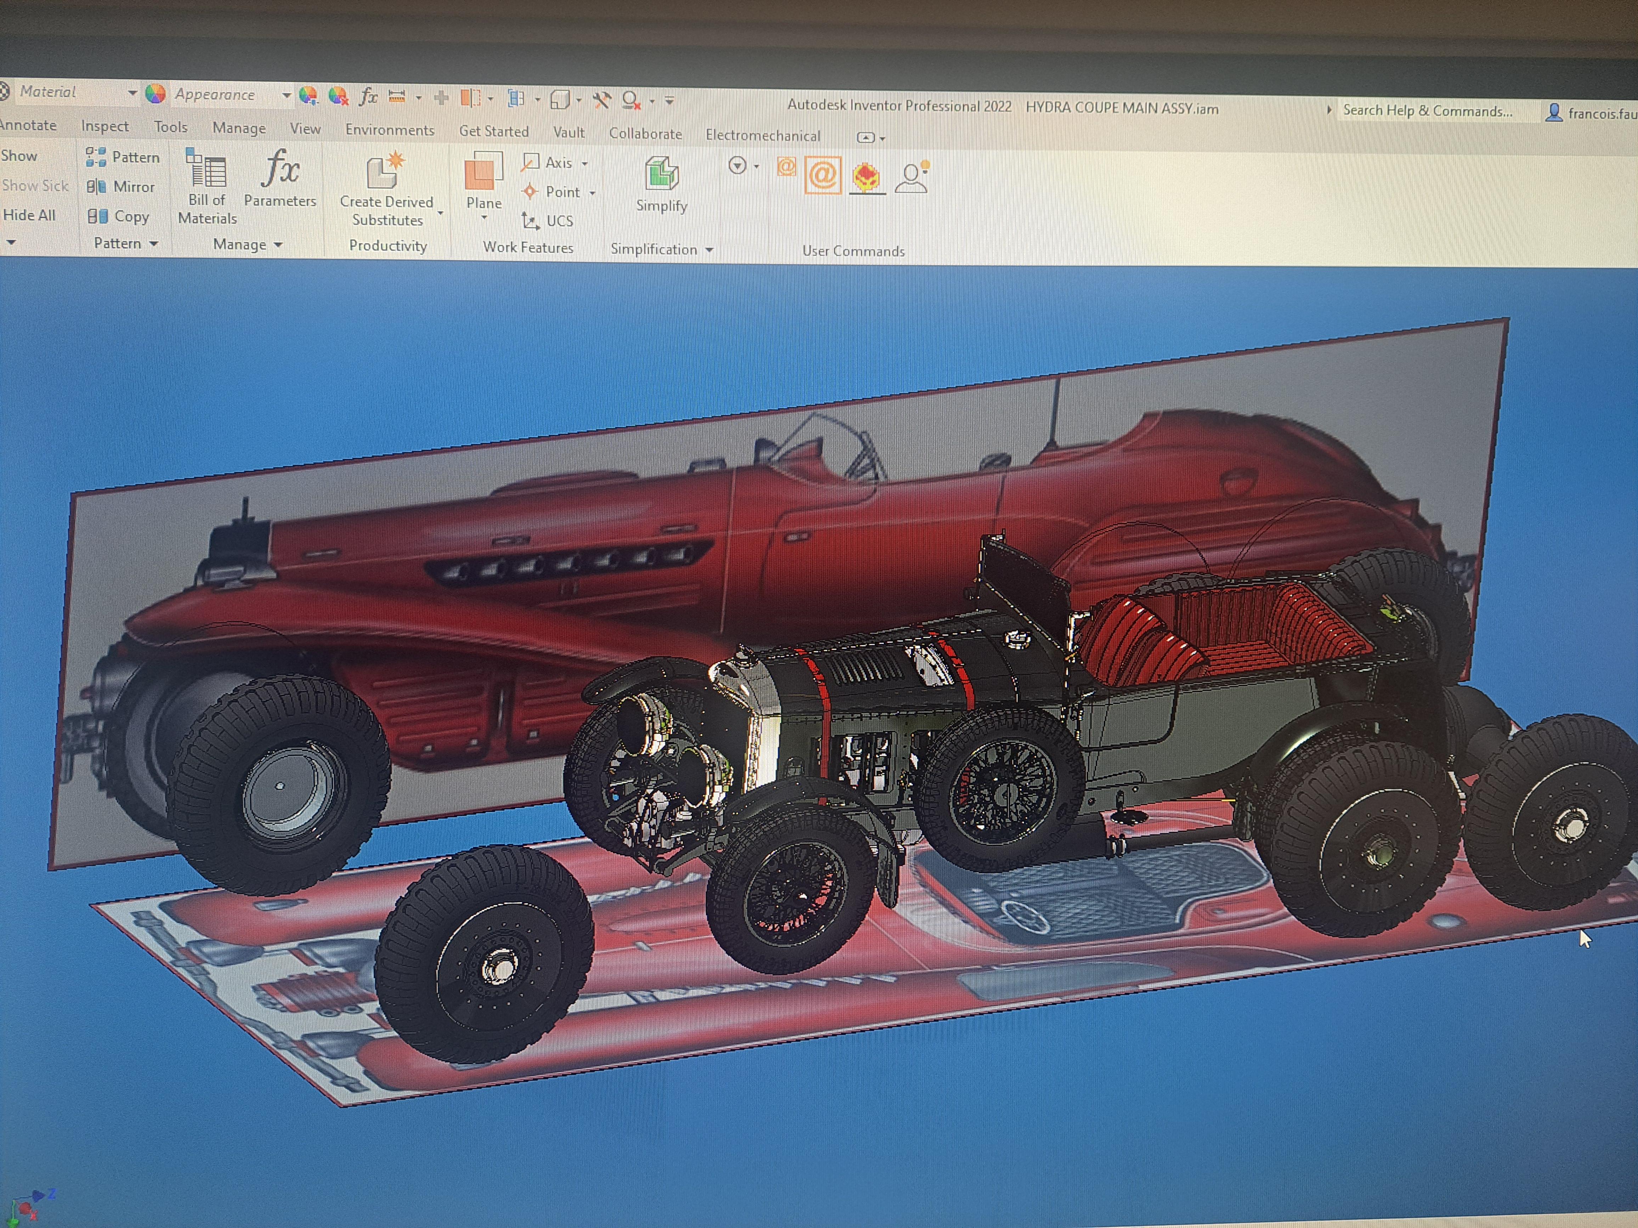Screen dimensions: 1638x1228
Task: Click the francois.fau user account
Action: coord(1592,113)
